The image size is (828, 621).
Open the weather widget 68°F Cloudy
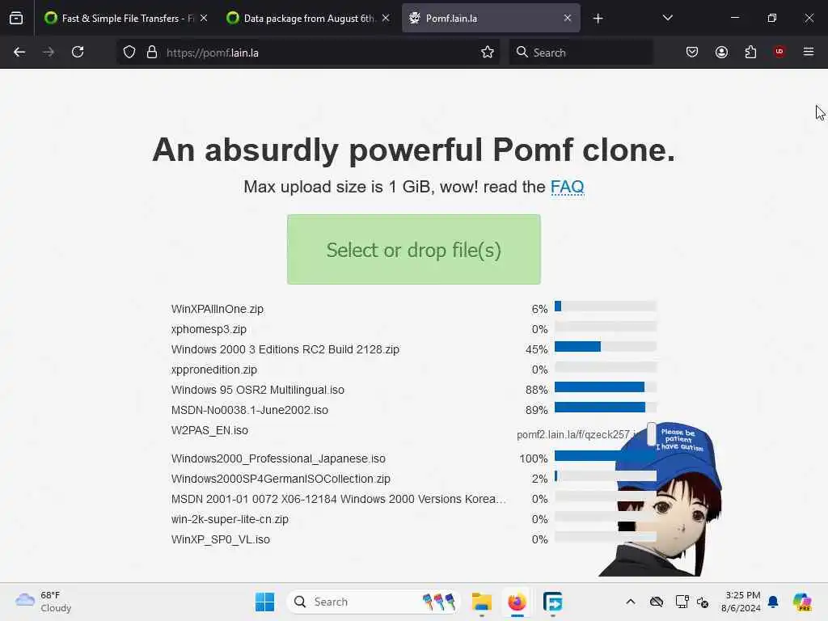pos(44,602)
